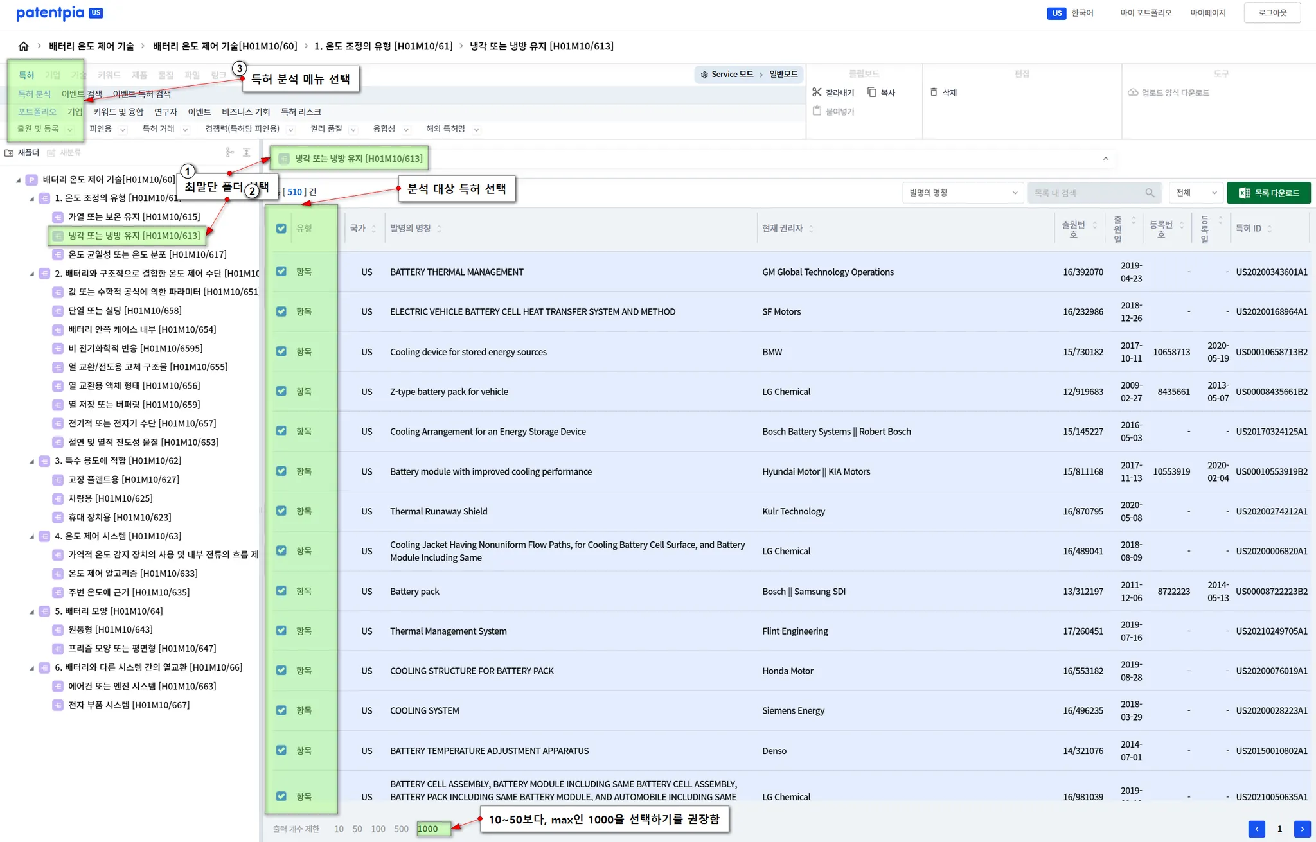
Task: Open the 키워드 및 융합 menu tab
Action: pos(118,112)
